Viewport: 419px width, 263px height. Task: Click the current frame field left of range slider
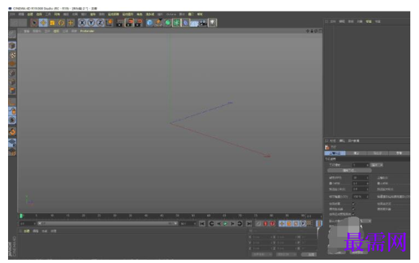(x=27, y=224)
